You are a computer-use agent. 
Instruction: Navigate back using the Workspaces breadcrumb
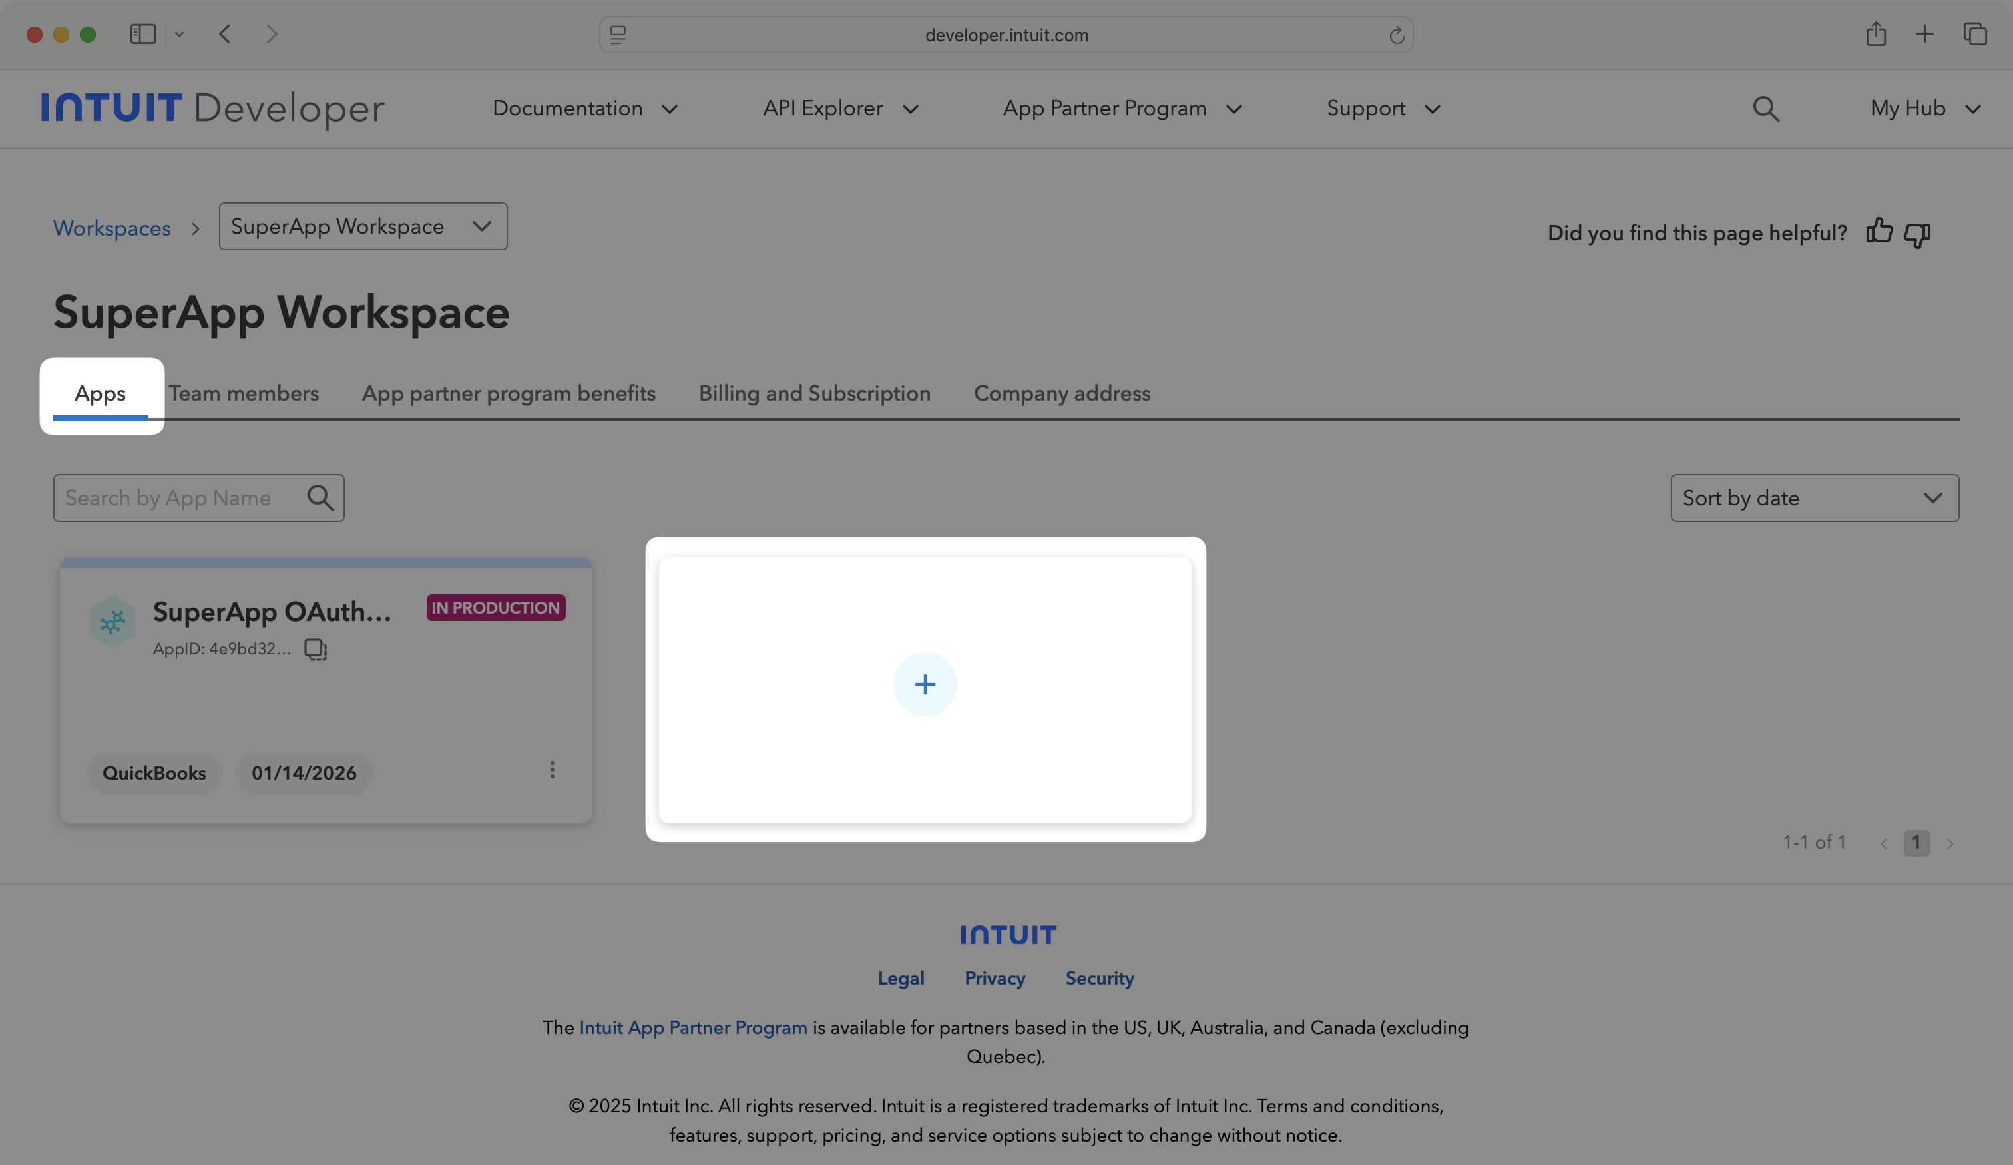pos(112,228)
